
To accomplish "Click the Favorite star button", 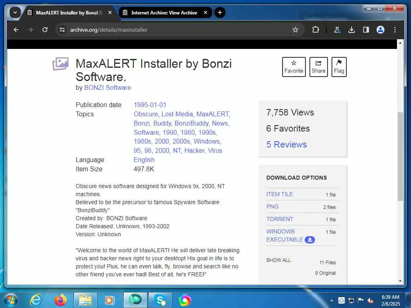I will [x=294, y=67].
